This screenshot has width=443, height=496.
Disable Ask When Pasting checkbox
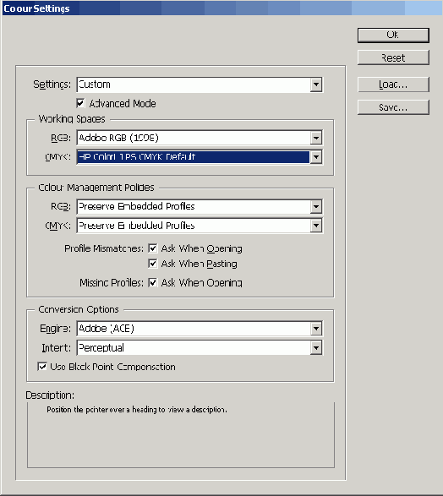click(x=152, y=264)
